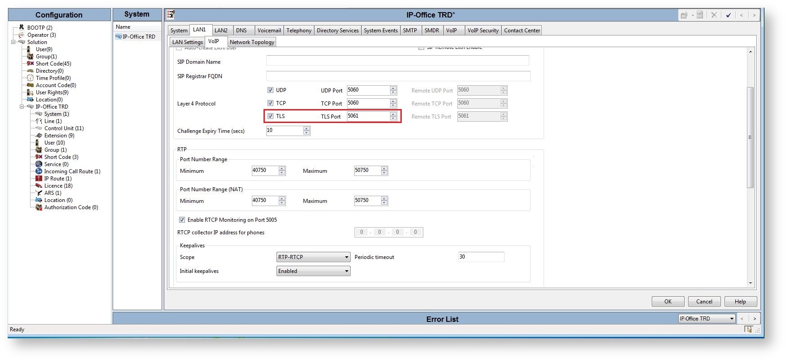
Task: Click the Extension (9) icon
Action: (x=39, y=135)
